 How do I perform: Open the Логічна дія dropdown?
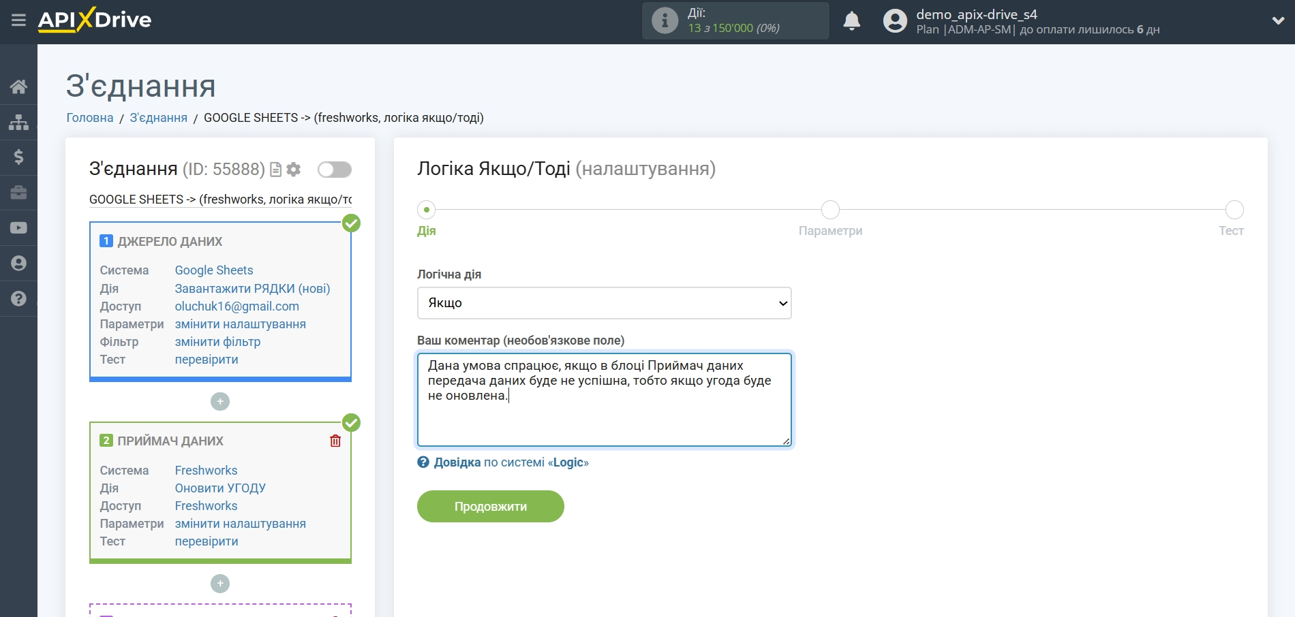[x=604, y=303]
